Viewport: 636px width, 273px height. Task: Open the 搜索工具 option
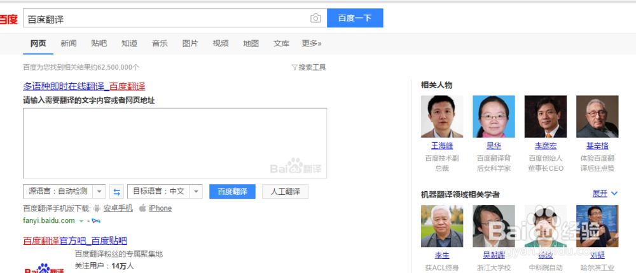point(312,67)
